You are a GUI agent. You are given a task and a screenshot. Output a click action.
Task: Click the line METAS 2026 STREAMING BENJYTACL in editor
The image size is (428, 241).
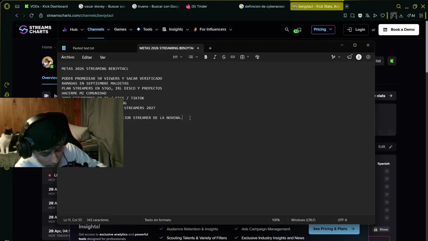coord(95,69)
